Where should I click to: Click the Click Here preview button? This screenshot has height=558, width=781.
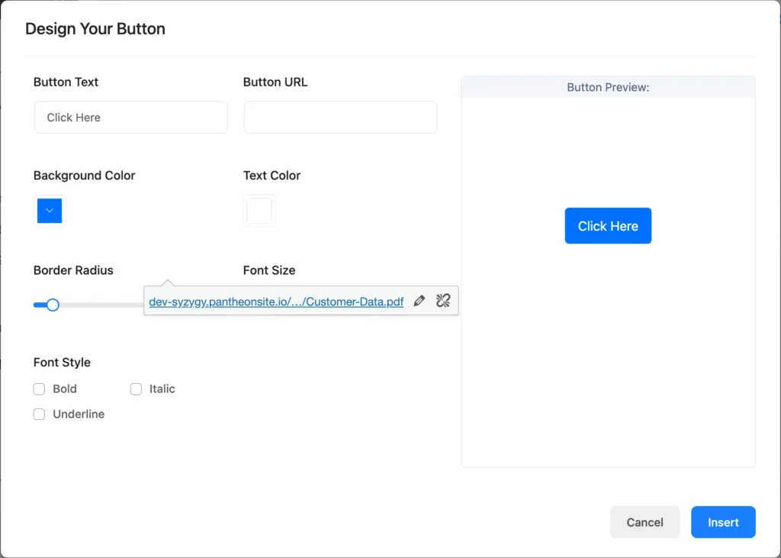pyautogui.click(x=608, y=226)
